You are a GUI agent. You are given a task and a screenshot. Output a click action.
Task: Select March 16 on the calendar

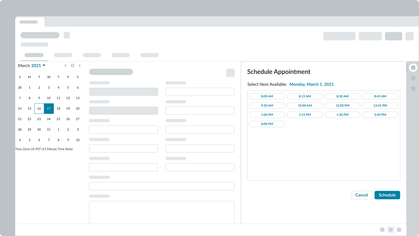coord(39,108)
